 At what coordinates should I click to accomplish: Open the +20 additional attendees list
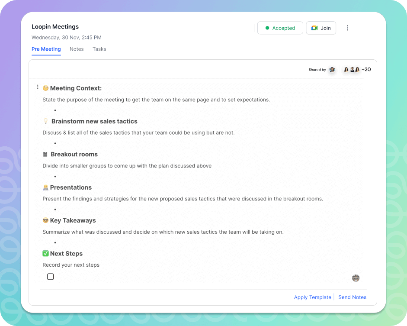[x=366, y=69]
